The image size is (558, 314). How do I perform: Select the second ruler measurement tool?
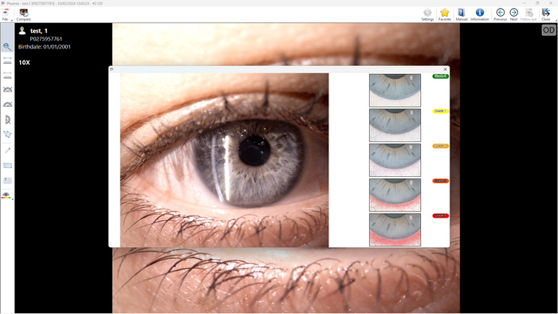point(7,76)
